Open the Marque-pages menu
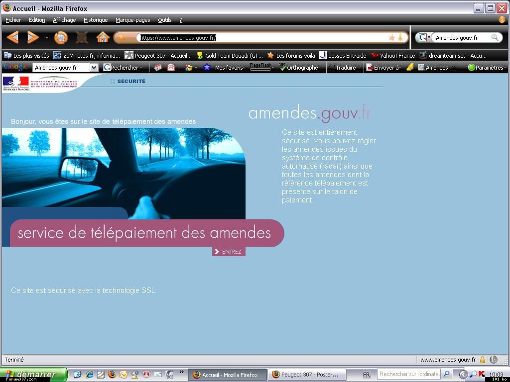 point(132,20)
